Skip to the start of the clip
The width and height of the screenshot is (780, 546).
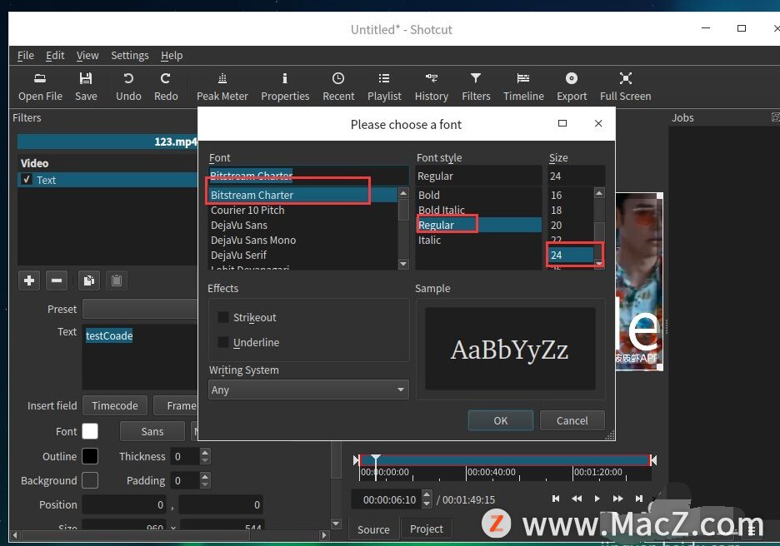point(556,499)
